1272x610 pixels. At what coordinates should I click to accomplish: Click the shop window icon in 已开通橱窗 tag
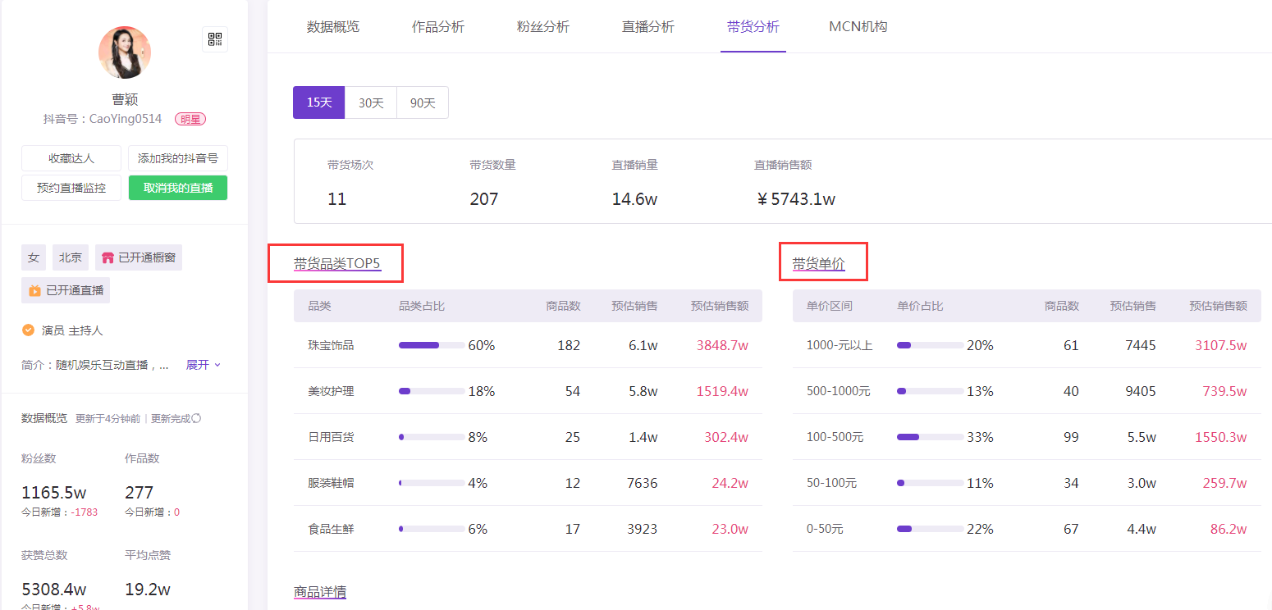[x=108, y=257]
